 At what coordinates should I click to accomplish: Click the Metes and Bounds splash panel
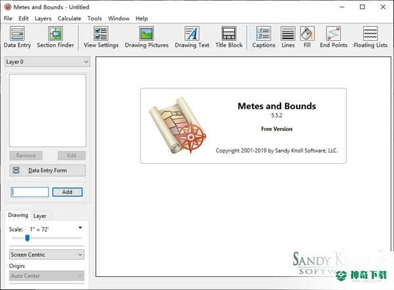click(243, 126)
